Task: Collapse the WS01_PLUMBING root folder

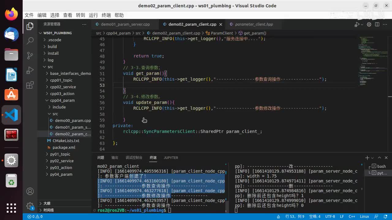Action: point(58,33)
